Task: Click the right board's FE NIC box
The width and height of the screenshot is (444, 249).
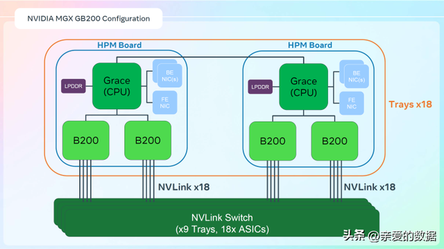Action: 352,103
